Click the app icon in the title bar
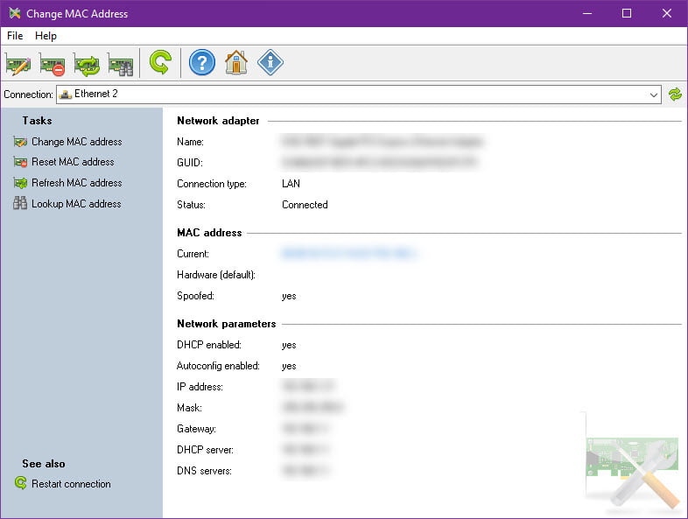Image resolution: width=688 pixels, height=519 pixels. 15,14
